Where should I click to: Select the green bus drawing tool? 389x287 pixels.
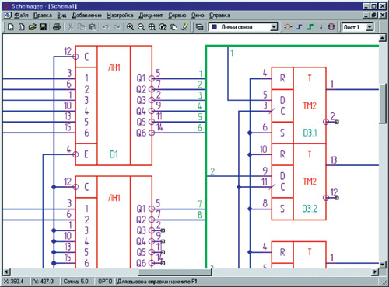click(x=310, y=27)
